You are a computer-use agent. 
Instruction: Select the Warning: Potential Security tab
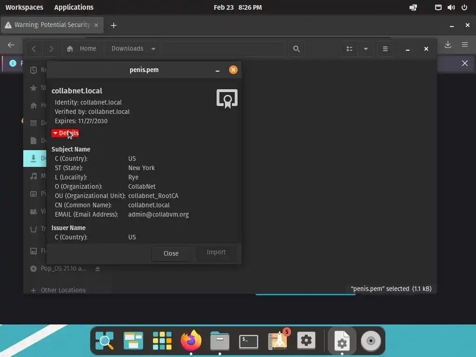pyautogui.click(x=52, y=25)
